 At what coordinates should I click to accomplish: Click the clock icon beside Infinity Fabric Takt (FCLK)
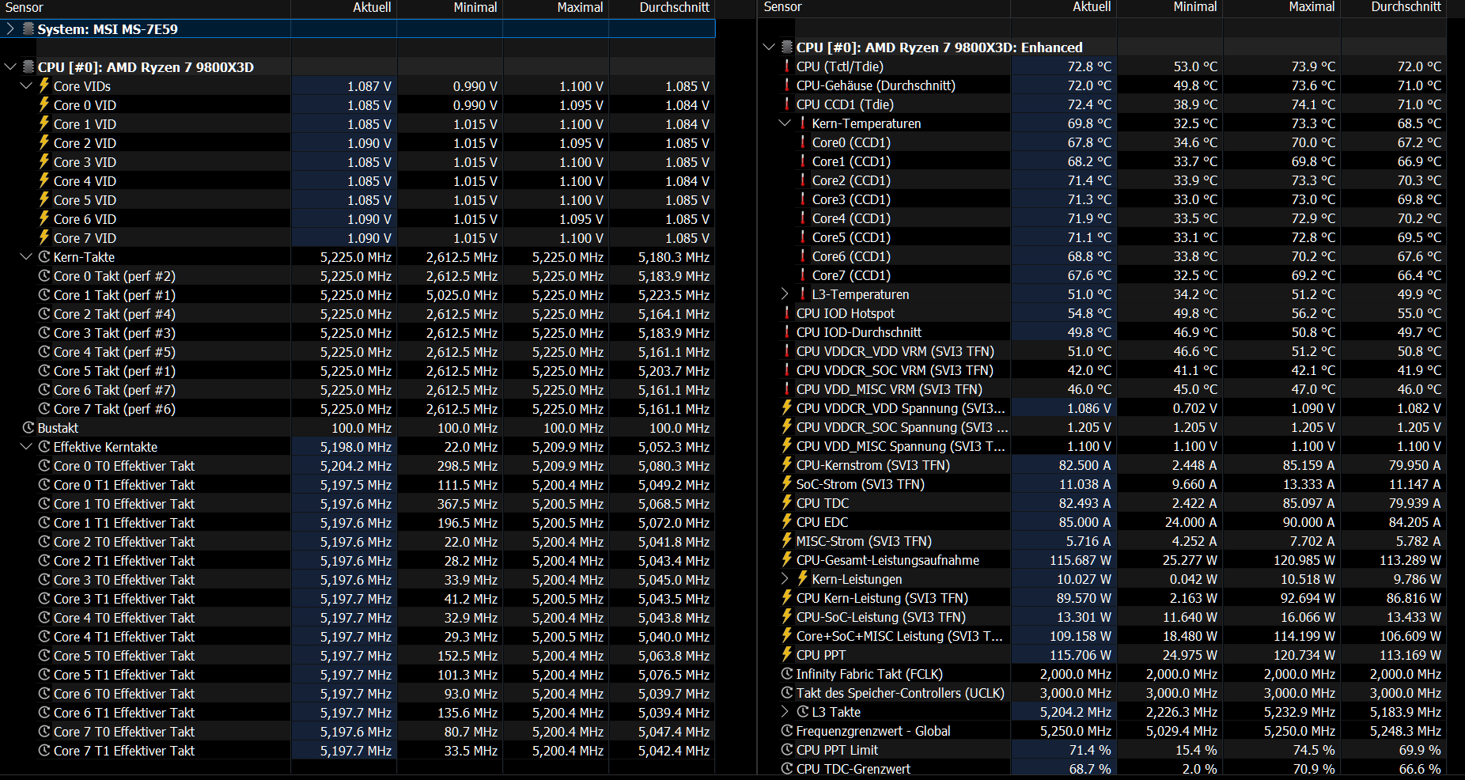787,674
